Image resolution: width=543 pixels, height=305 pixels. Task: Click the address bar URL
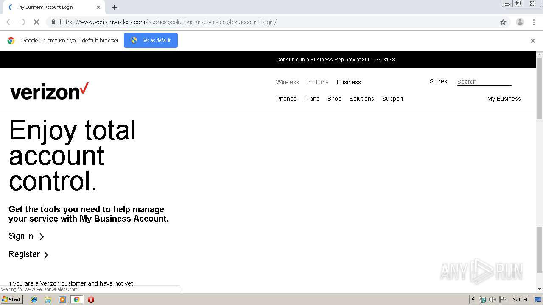[168, 22]
